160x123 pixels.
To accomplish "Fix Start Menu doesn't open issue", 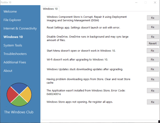I will click(152, 51).
